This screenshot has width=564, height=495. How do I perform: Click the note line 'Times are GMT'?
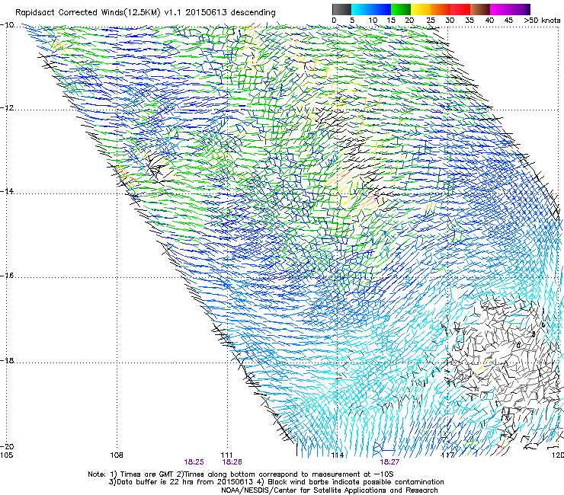pos(149,474)
